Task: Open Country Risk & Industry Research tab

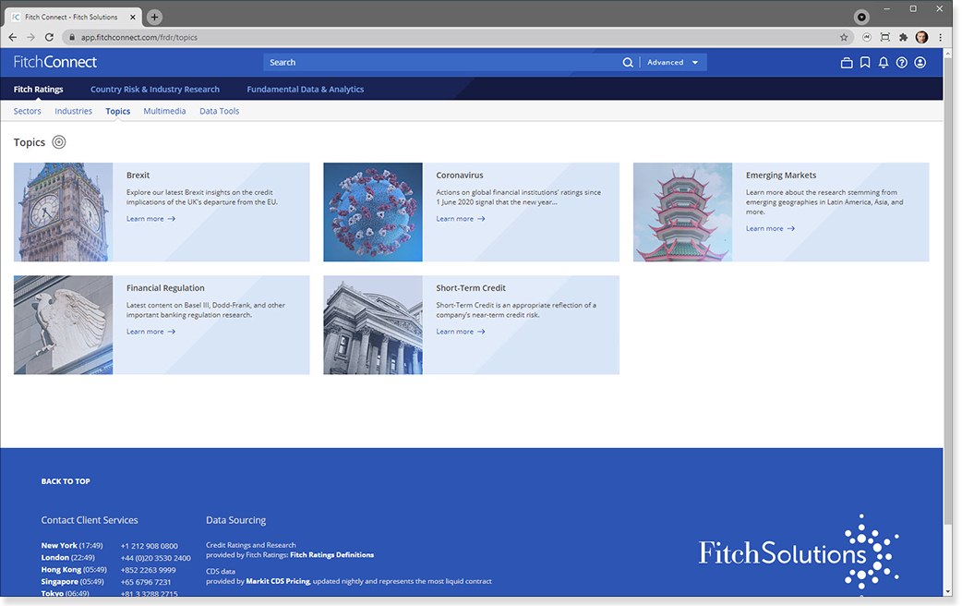Action: (155, 90)
